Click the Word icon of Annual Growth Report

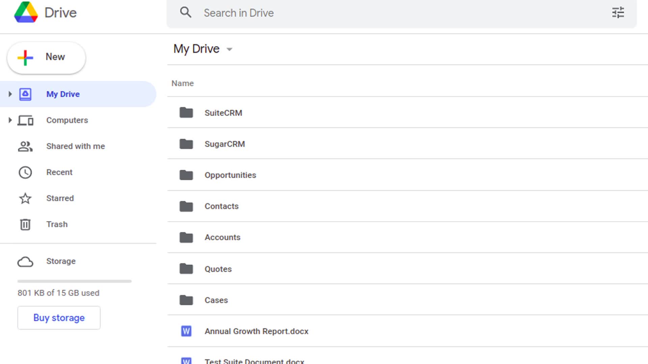point(186,331)
